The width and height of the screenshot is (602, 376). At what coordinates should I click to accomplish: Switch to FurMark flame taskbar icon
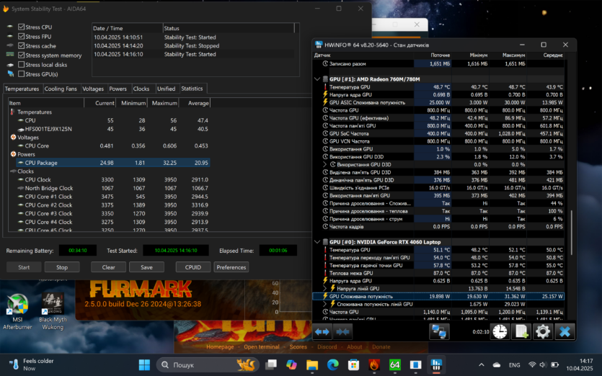(374, 365)
